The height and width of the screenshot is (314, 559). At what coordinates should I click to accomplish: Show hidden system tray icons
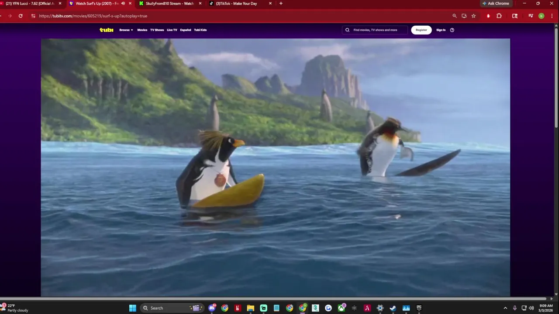pos(505,308)
